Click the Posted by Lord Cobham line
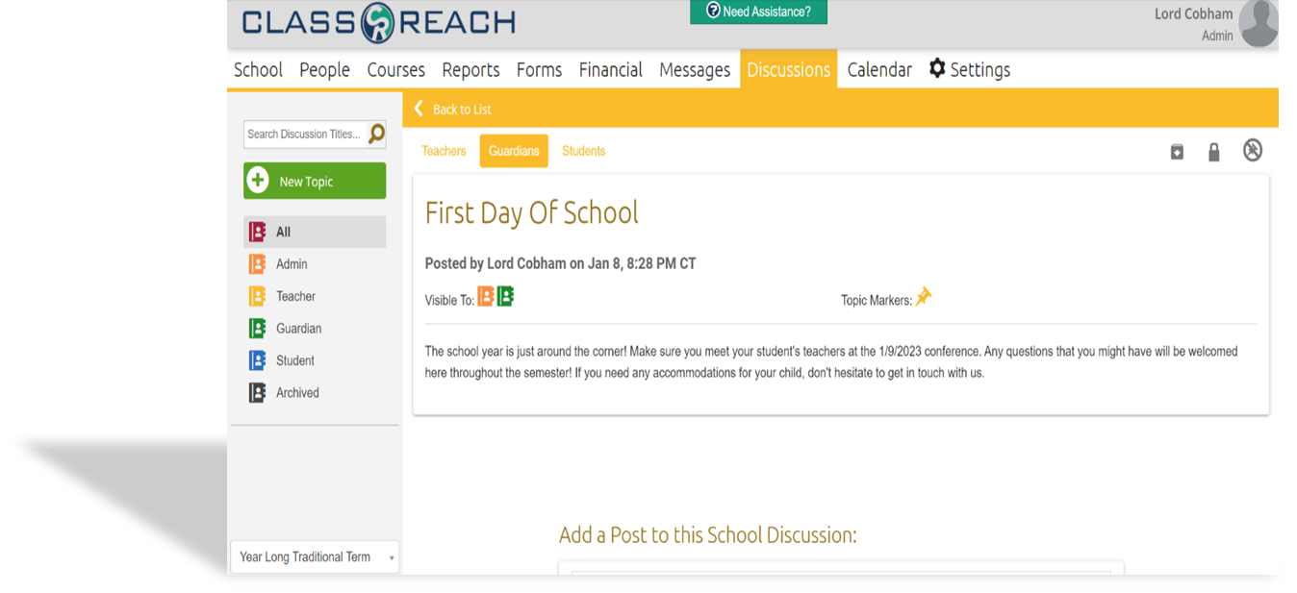1297x593 pixels. pyautogui.click(x=560, y=263)
